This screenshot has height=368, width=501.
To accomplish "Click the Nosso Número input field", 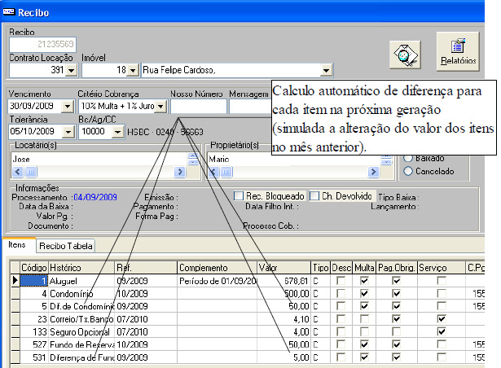I will (x=198, y=107).
